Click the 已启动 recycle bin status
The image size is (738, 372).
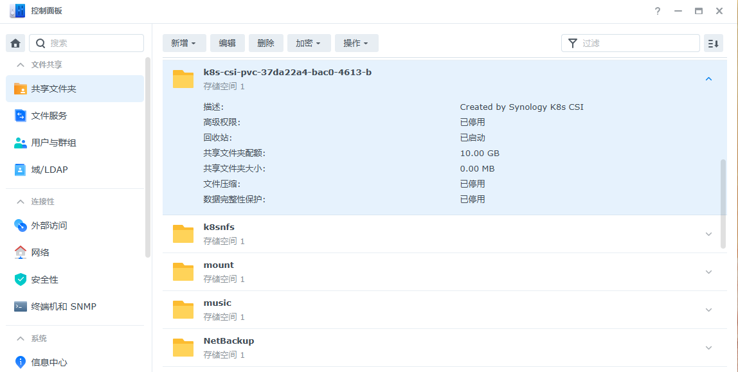(473, 137)
